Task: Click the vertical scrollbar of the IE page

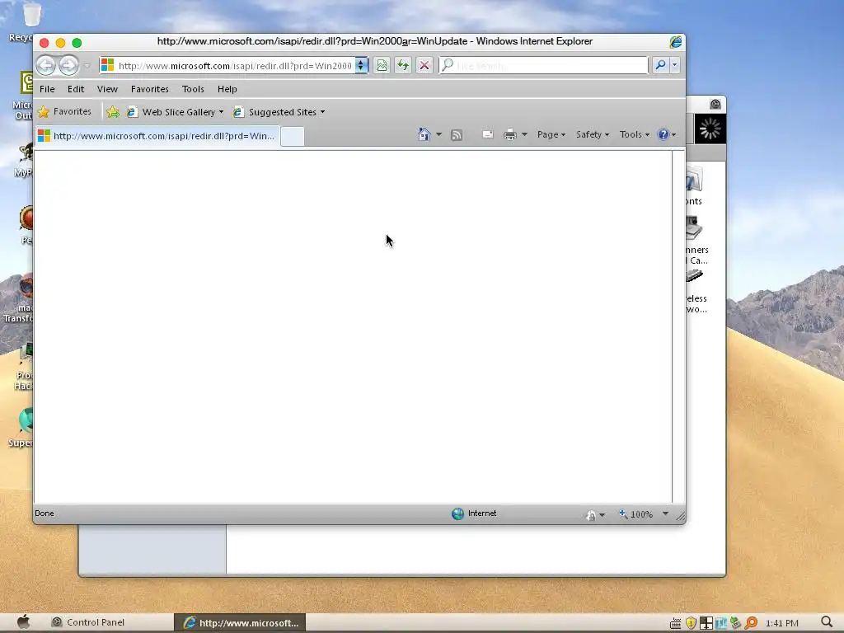Action: [678, 326]
